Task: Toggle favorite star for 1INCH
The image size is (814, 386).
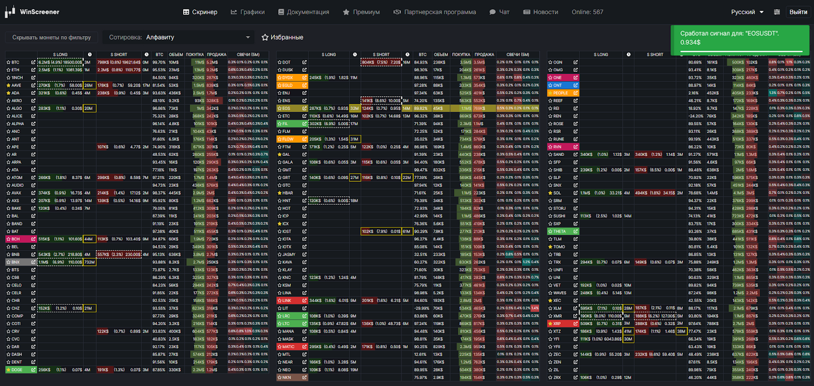Action: 8,78
